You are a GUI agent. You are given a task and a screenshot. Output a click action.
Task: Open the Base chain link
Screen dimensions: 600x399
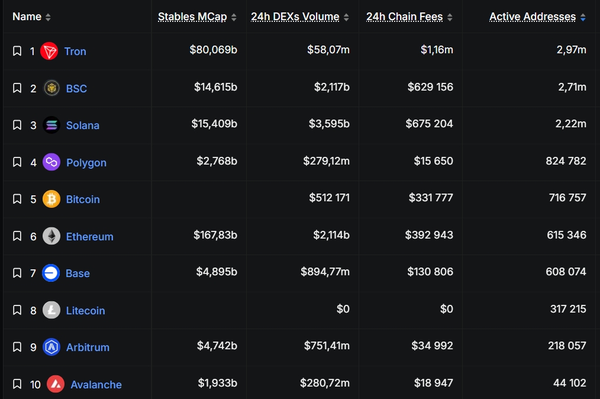click(x=78, y=273)
